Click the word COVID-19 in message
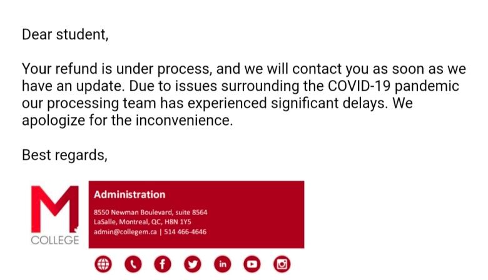The width and height of the screenshot is (488, 280). coord(359,86)
